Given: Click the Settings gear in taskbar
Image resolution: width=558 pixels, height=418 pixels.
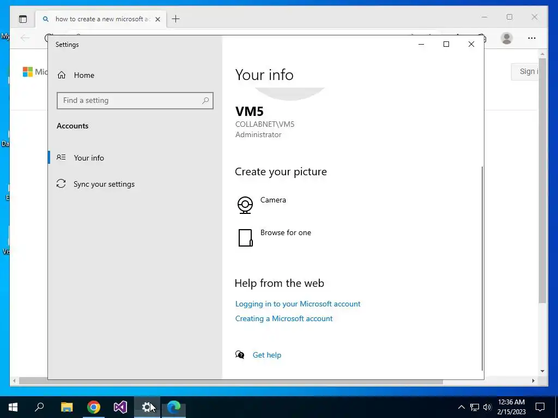Looking at the screenshot, I should click(x=147, y=407).
